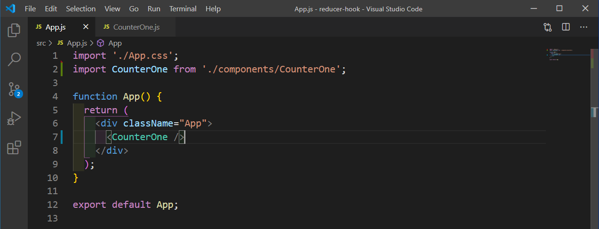Image resolution: width=599 pixels, height=229 pixels.
Task: Open the Search view in activity bar
Action: click(14, 59)
